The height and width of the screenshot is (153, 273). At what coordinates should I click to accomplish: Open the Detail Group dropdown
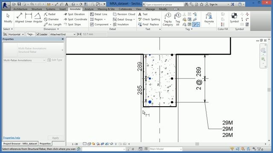coord(134,20)
